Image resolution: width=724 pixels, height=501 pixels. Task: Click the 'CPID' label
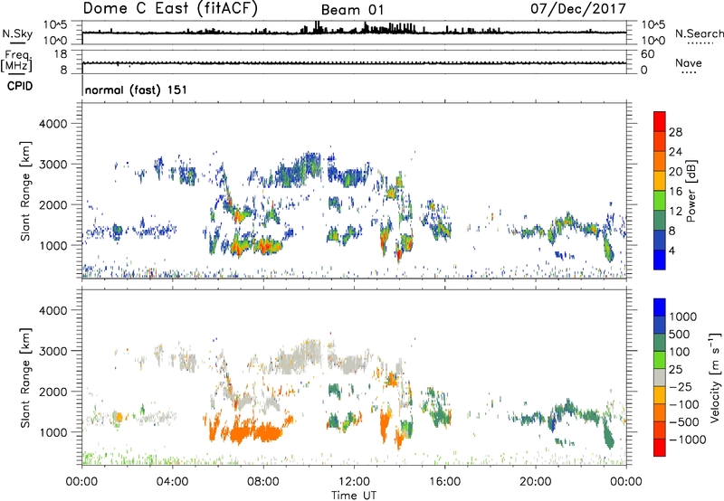pos(20,86)
